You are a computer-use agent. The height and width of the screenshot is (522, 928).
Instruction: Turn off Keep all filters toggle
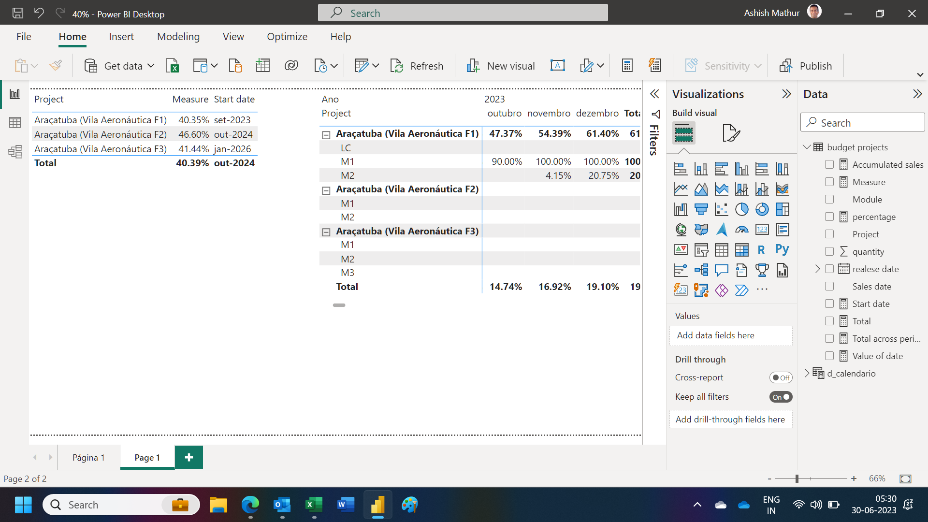(x=781, y=397)
